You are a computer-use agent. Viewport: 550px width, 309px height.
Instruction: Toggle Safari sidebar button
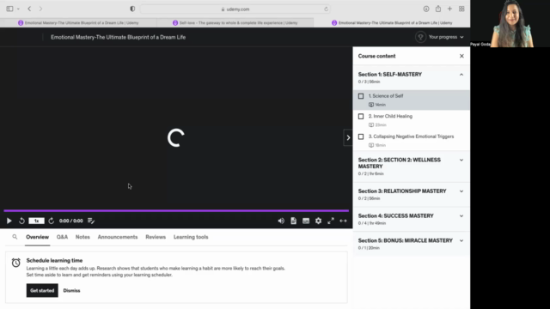click(x=9, y=9)
